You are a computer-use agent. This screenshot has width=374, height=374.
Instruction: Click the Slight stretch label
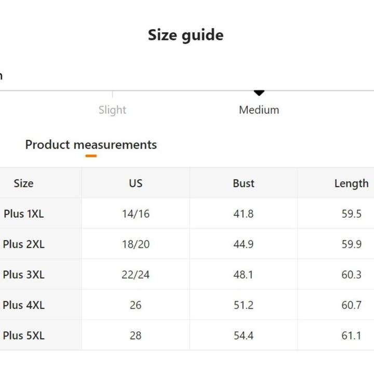[112, 110]
